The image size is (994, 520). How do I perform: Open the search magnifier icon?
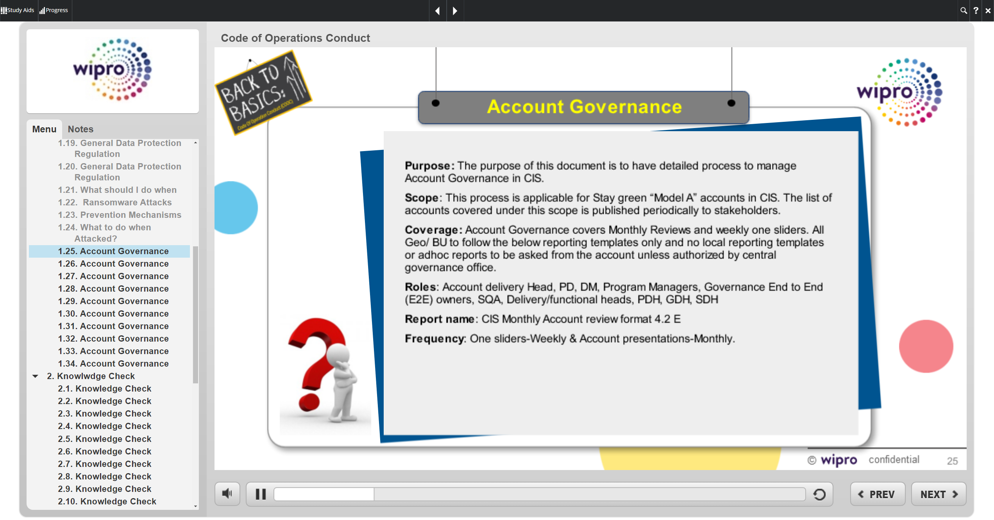click(964, 11)
